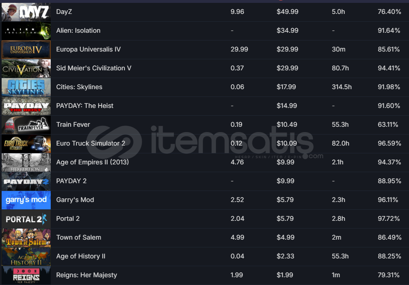Screen dimensions: 409x285
Task: Click Europa Universalis IV playtime 30m
Action: [x=339, y=49]
